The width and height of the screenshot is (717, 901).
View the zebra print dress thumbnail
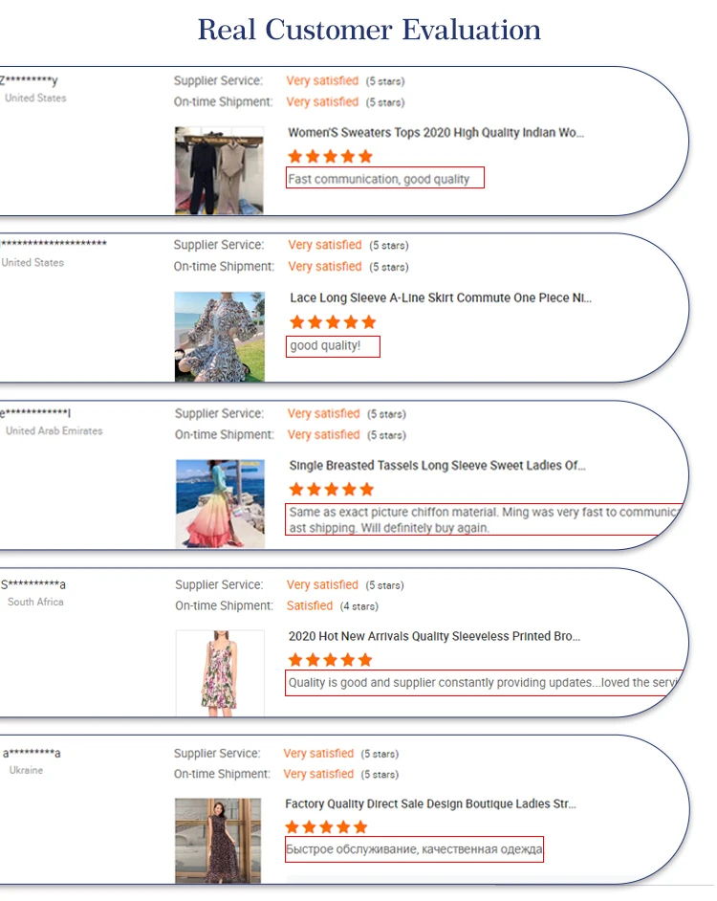[x=220, y=337]
